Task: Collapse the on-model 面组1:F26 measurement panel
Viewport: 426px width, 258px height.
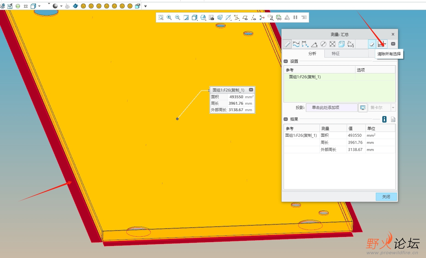Action: 251,90
